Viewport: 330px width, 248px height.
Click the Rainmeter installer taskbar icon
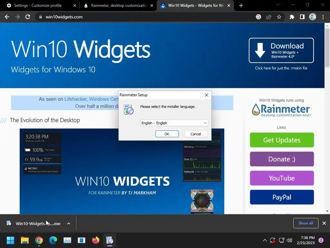[x=110, y=240]
